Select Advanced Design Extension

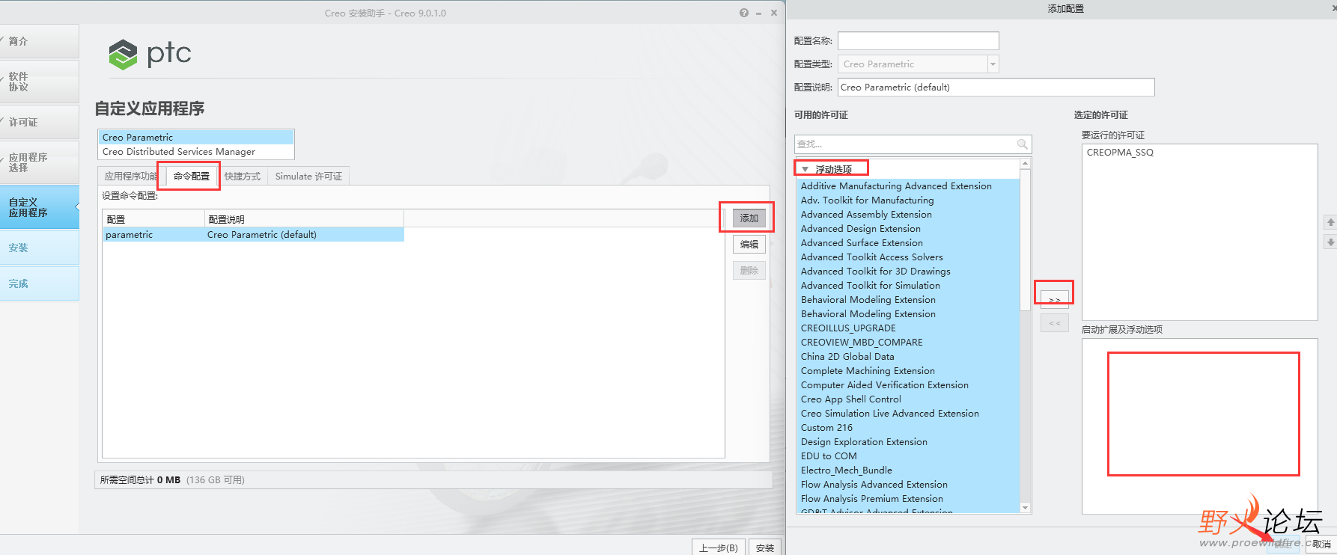click(x=907, y=229)
